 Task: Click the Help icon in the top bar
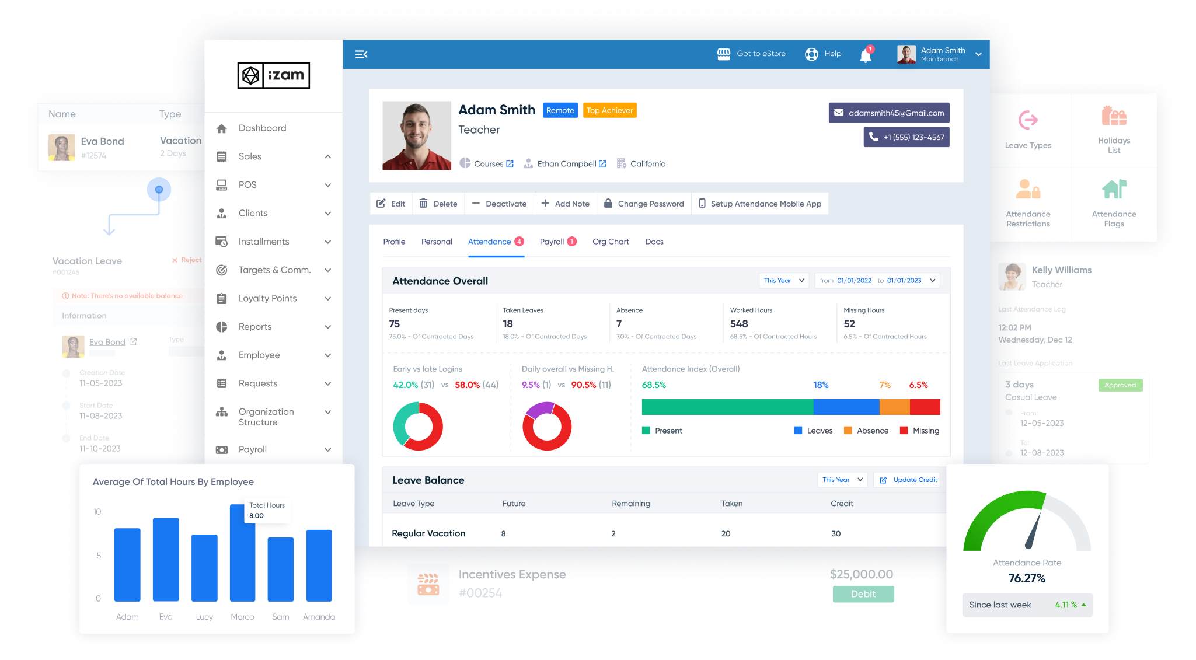pyautogui.click(x=823, y=54)
